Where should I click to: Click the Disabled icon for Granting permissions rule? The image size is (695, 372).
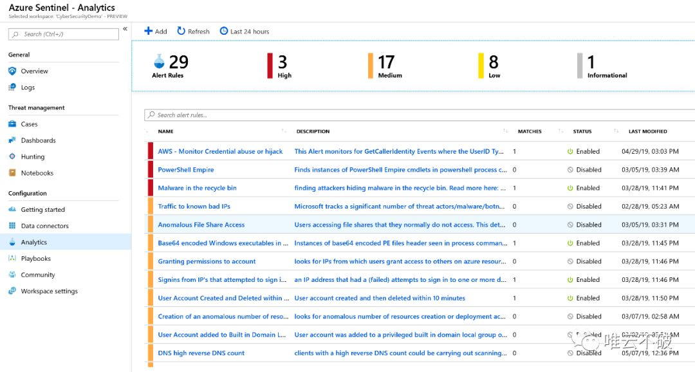click(x=570, y=261)
